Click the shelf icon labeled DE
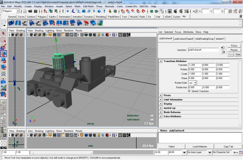 coord(72,23)
